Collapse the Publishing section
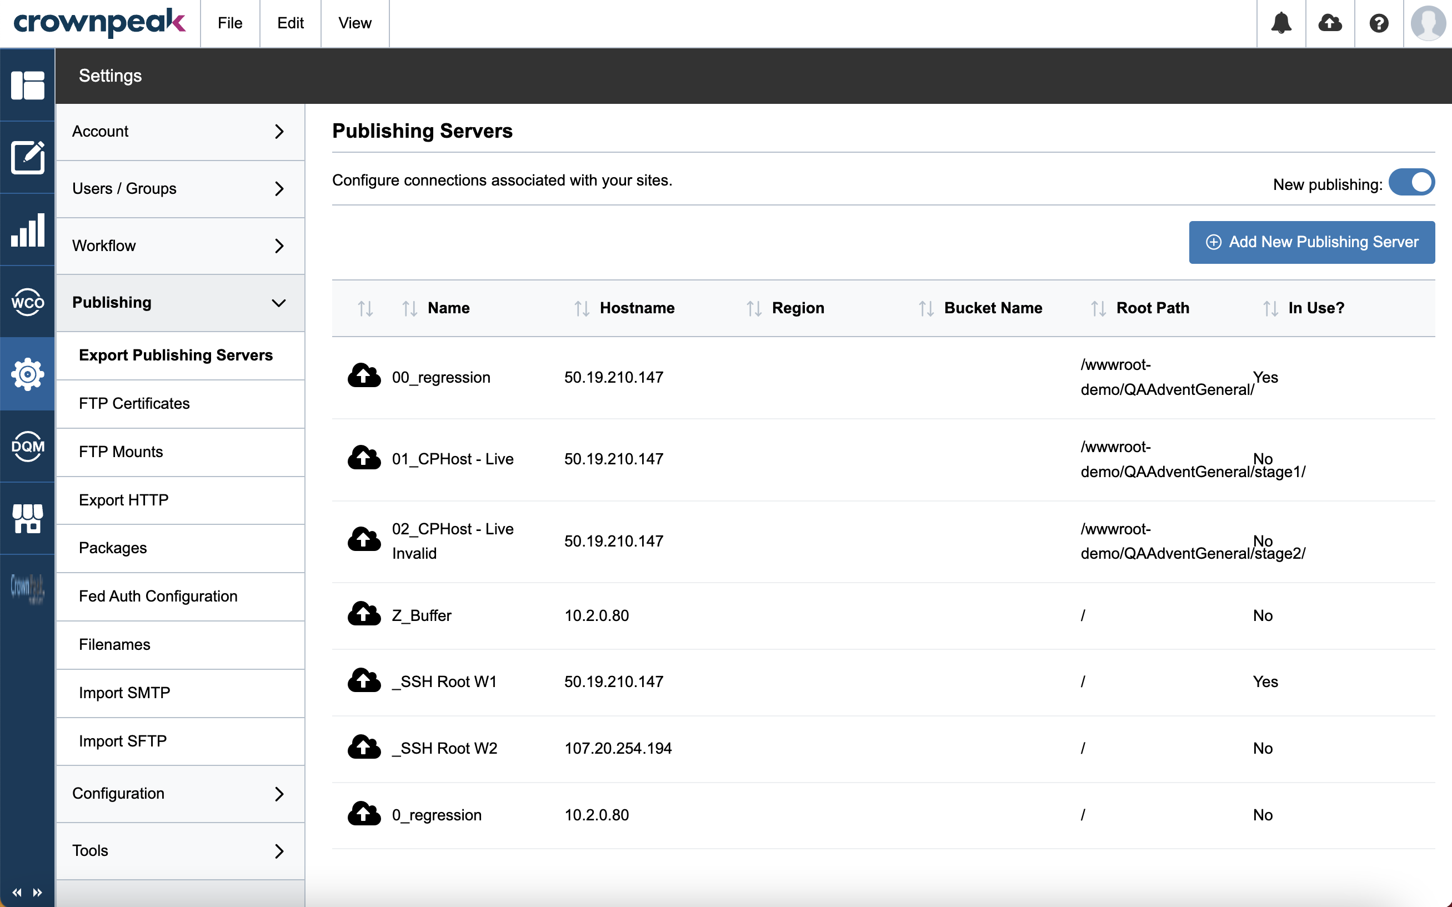 (x=180, y=302)
